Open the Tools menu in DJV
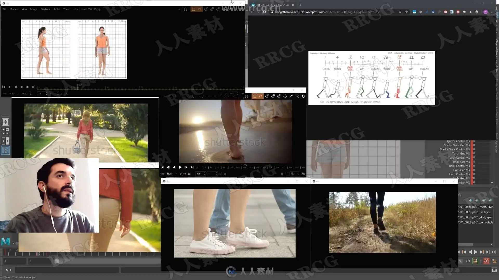Image resolution: width=499 pixels, height=280 pixels. pos(66,9)
